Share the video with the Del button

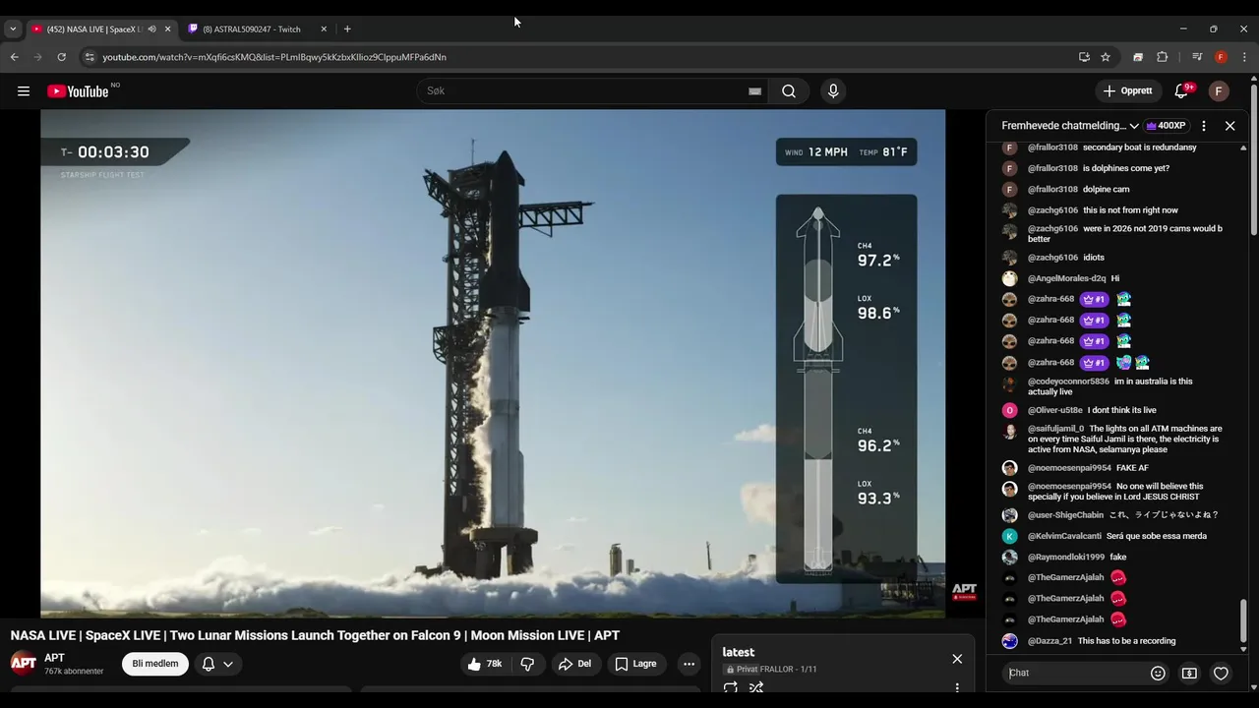click(x=574, y=664)
